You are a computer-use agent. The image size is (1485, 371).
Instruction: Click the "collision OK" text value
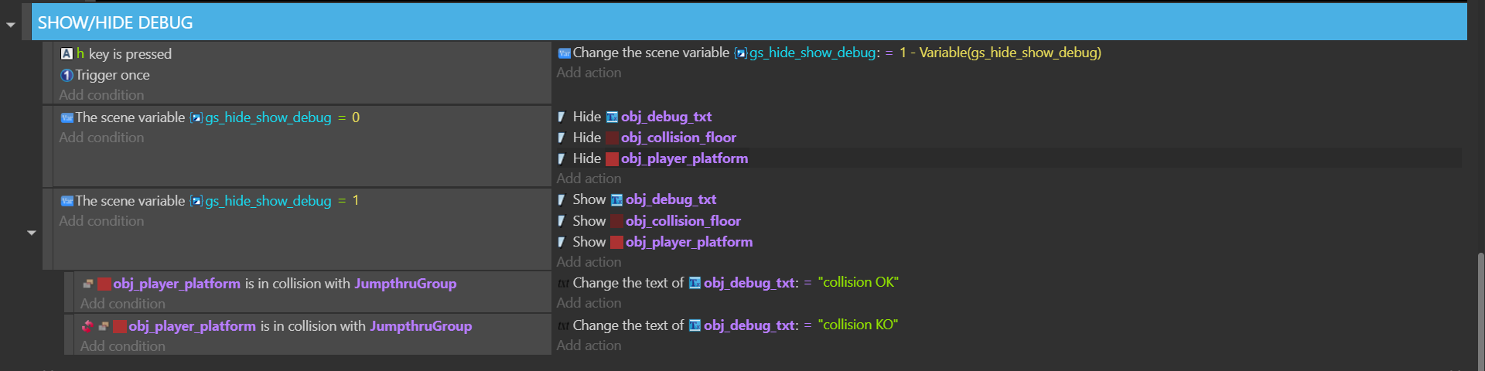coord(859,282)
